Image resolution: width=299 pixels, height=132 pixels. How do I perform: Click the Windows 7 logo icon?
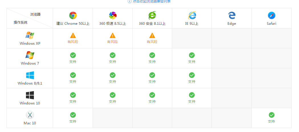[30, 55]
